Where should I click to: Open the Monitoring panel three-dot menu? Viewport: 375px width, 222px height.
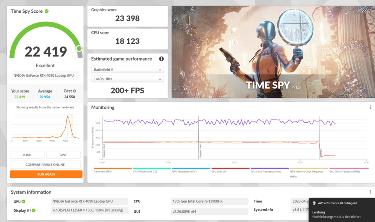pos(370,107)
